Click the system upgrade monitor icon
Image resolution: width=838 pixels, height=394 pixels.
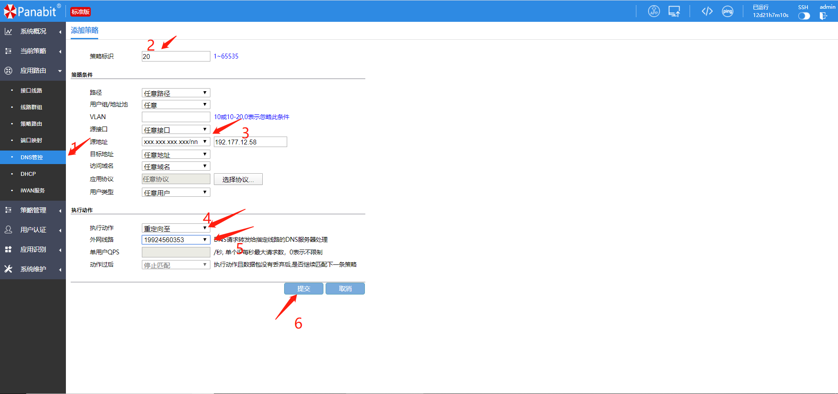pyautogui.click(x=674, y=11)
